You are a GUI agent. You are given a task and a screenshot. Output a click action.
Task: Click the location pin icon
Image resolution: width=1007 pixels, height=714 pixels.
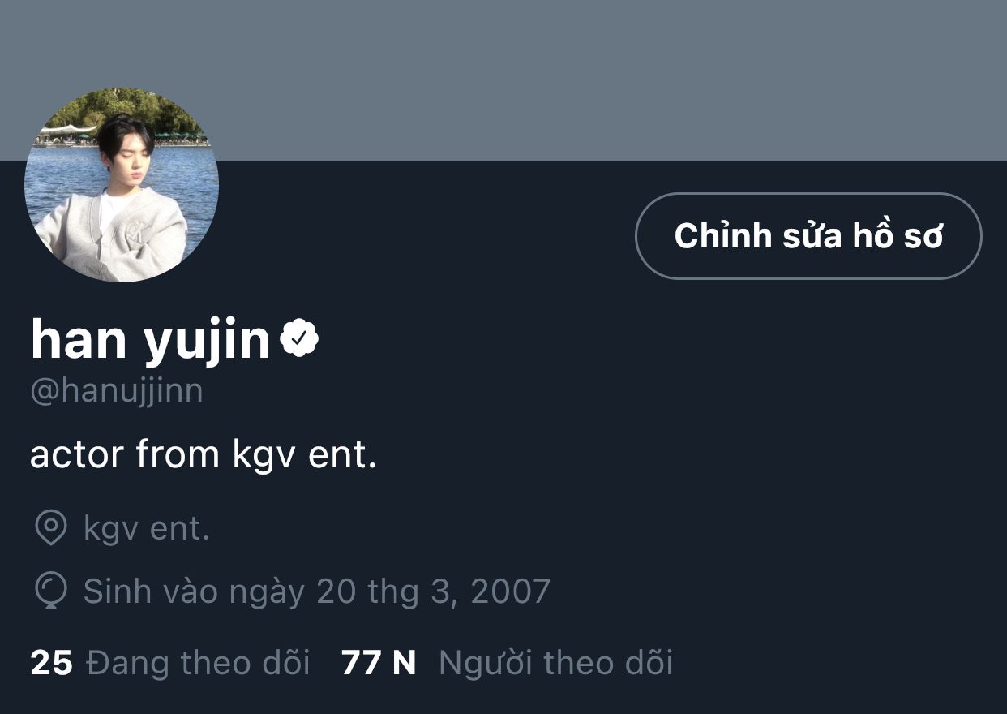pos(51,529)
